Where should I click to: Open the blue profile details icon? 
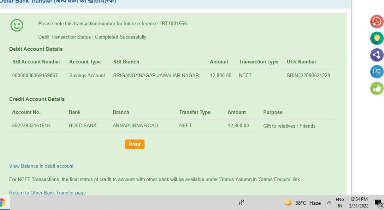click(376, 72)
